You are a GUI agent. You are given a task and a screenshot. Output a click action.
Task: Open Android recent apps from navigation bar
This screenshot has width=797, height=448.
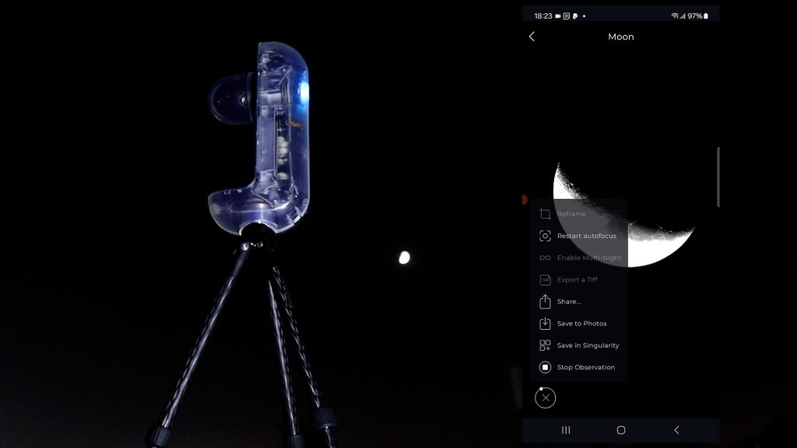(566, 430)
